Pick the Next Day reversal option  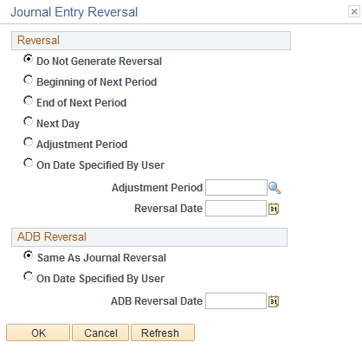[28, 121]
